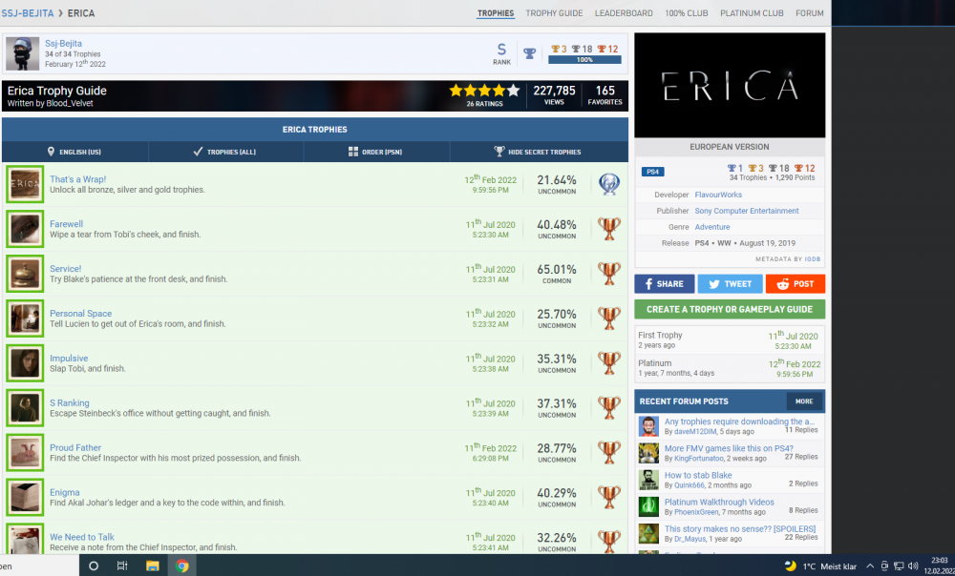The height and width of the screenshot is (576, 955).
Task: Open the Farewell trophy link
Action: click(66, 223)
